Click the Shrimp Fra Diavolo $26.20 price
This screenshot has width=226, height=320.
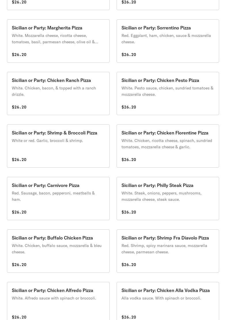tap(129, 265)
